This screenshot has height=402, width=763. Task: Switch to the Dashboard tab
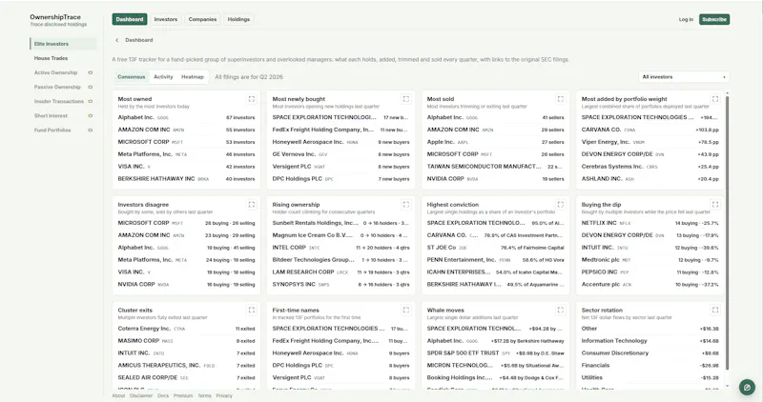pos(130,19)
